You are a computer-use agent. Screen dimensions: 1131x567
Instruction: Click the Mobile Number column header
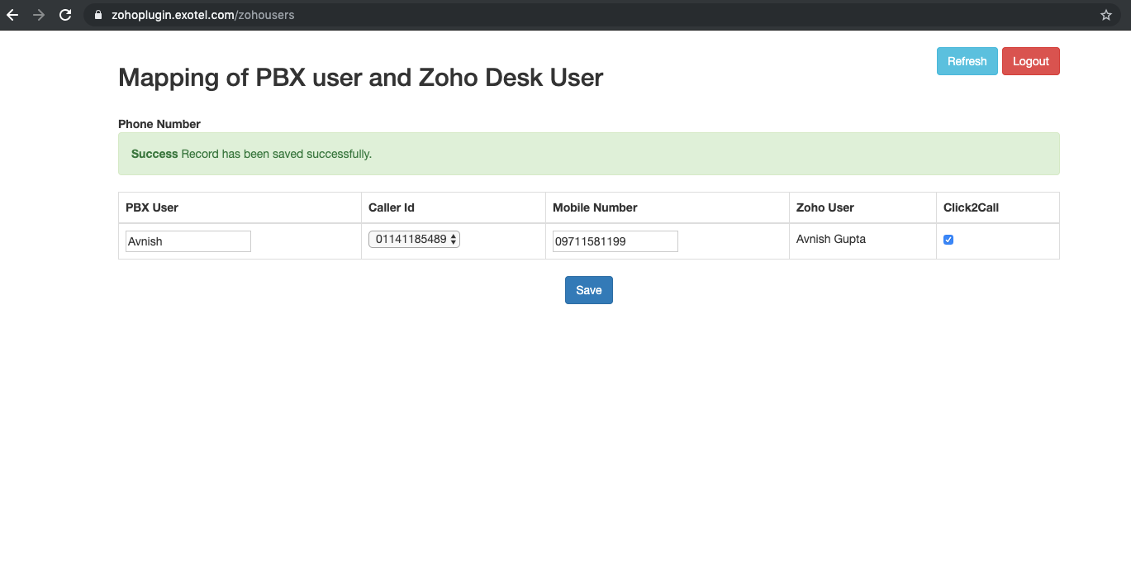668,207
